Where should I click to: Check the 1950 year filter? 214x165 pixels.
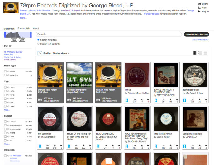click(5, 91)
